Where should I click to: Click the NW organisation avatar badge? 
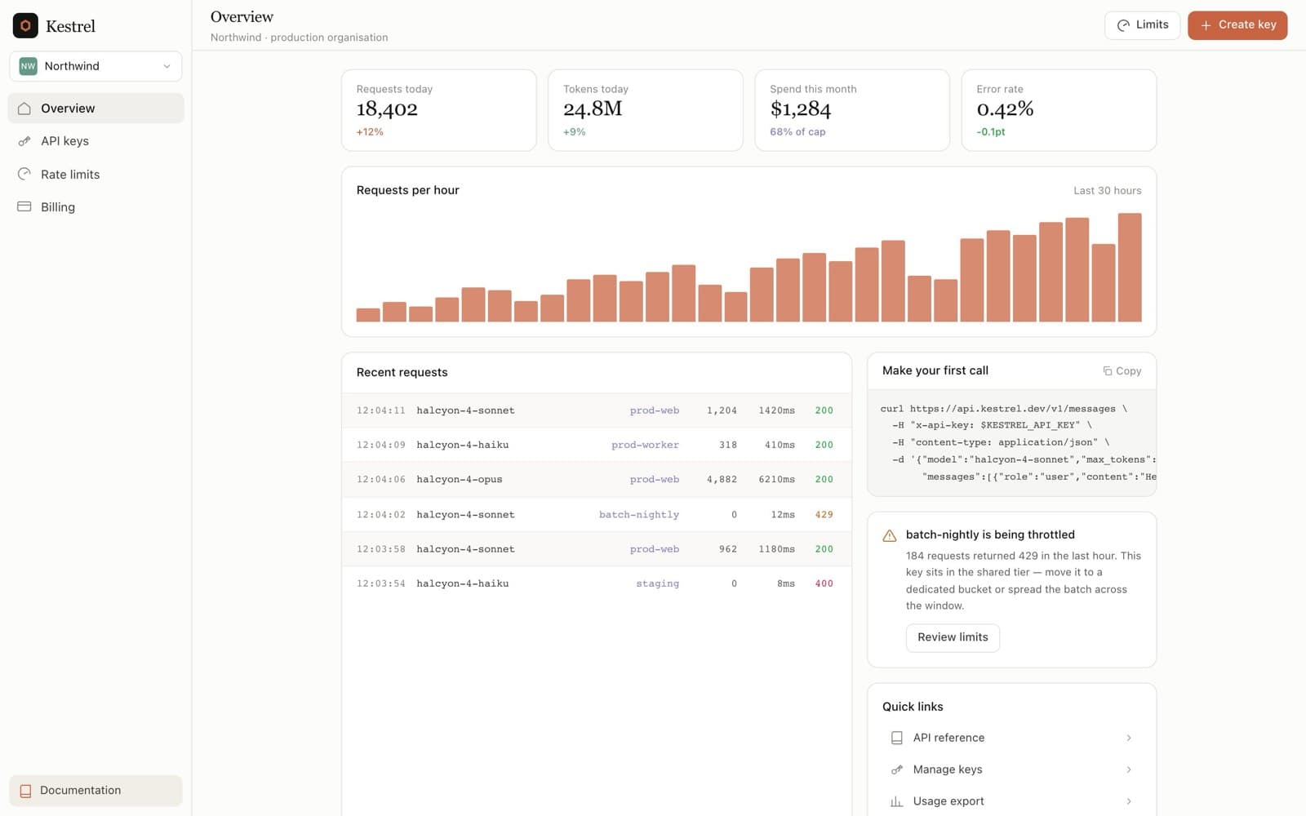tap(29, 66)
